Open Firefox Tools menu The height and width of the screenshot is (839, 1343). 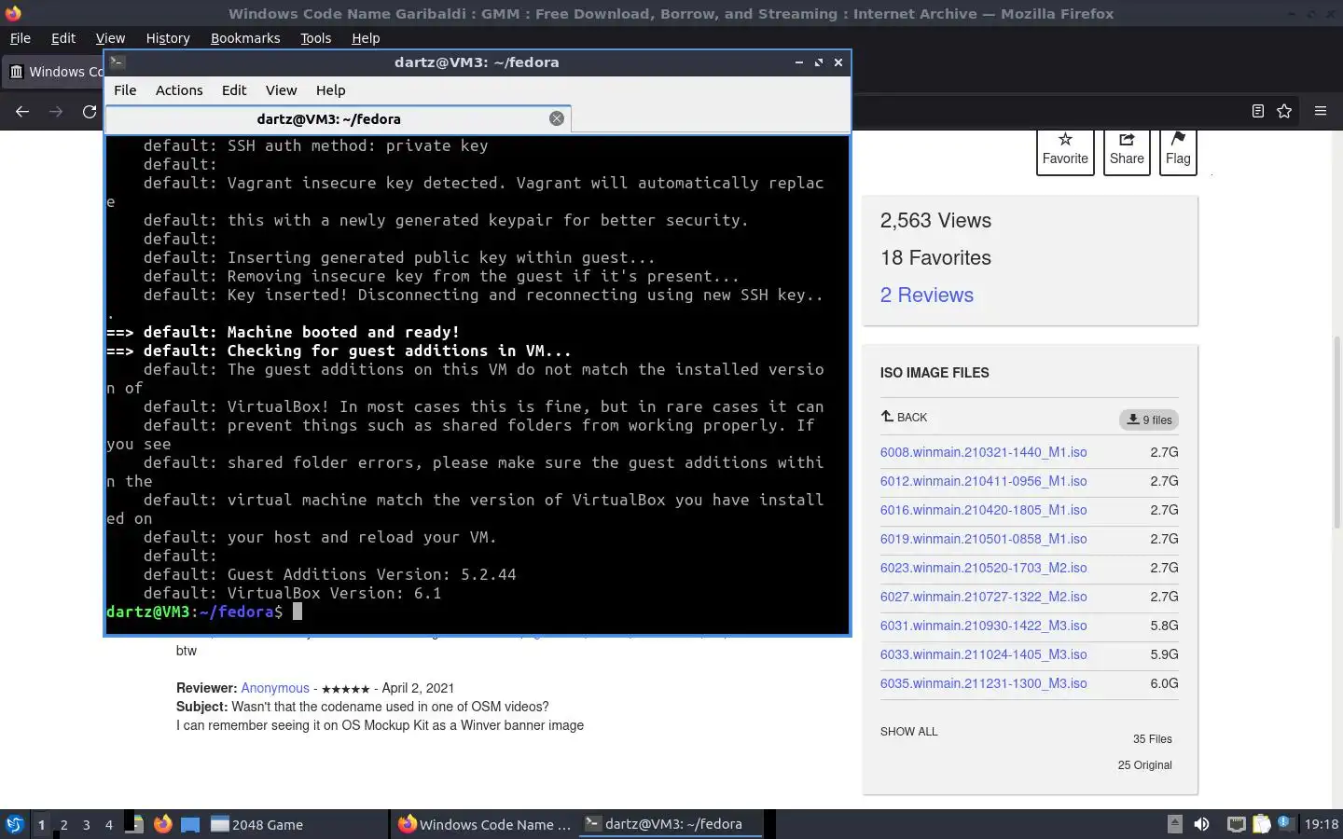[x=315, y=38]
